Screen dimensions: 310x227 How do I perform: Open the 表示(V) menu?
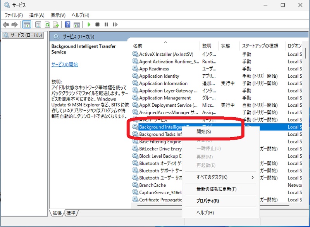tap(58, 15)
